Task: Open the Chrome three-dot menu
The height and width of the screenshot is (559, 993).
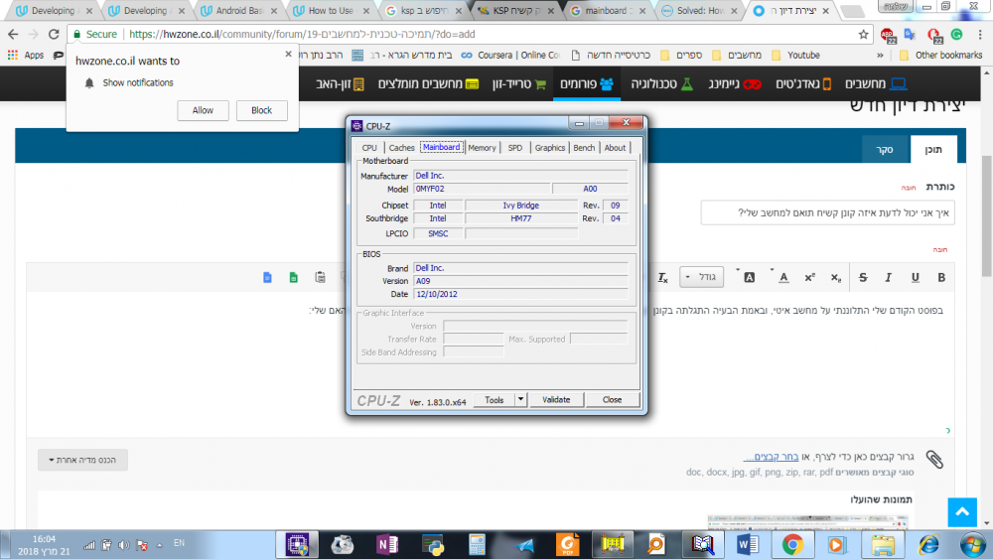Action: pos(980,34)
